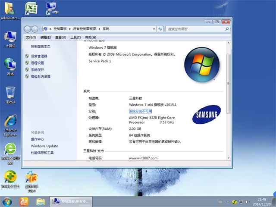Open the 文件(F) menu

(31, 38)
